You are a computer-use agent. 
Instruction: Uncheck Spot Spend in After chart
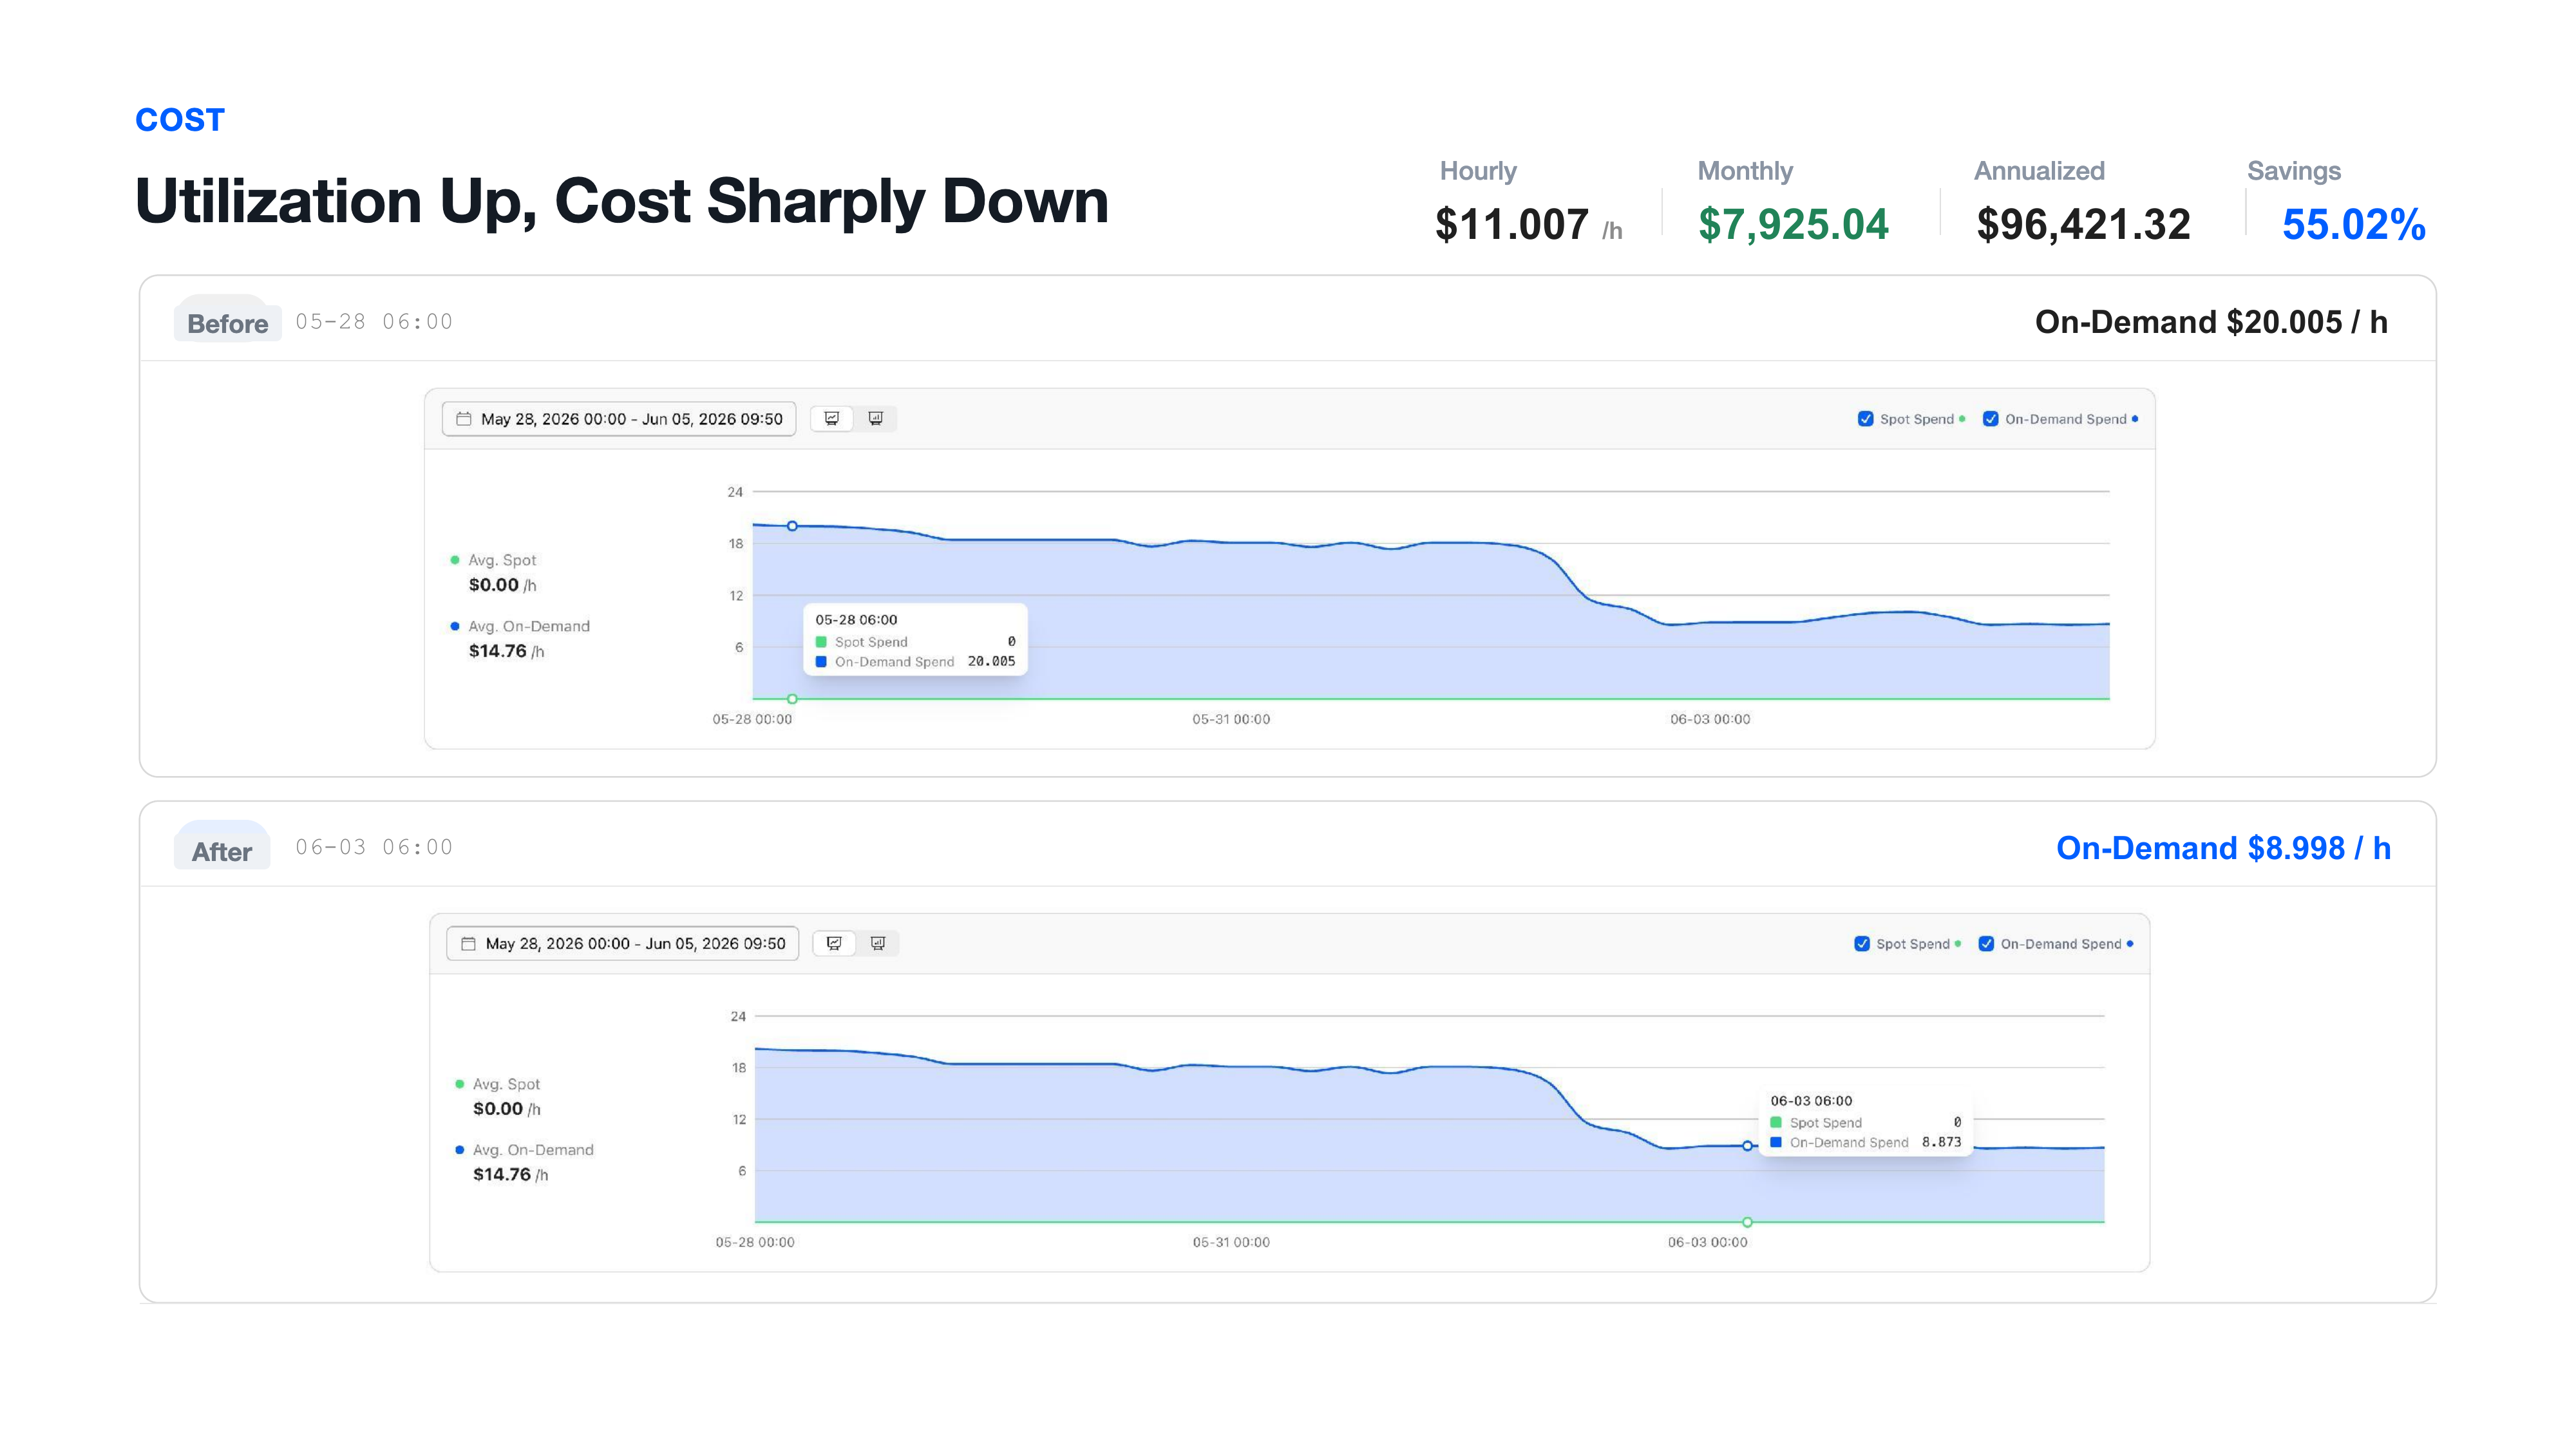1861,943
